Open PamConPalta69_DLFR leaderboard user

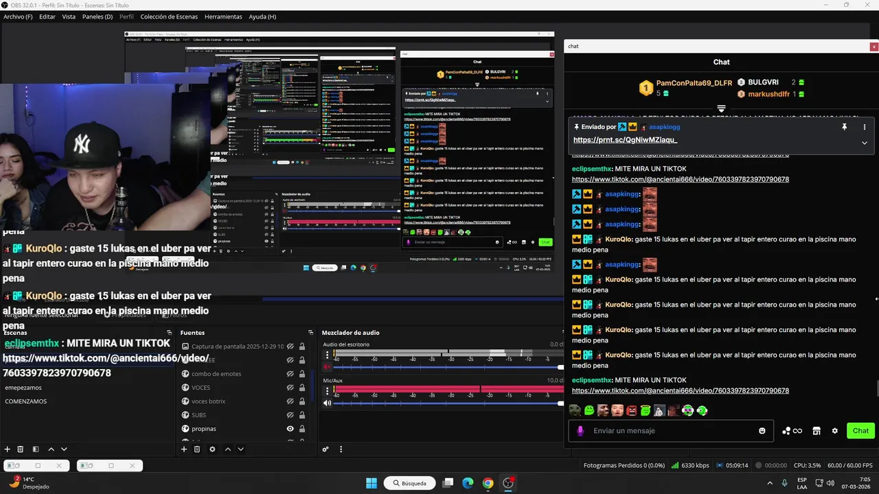coord(694,83)
